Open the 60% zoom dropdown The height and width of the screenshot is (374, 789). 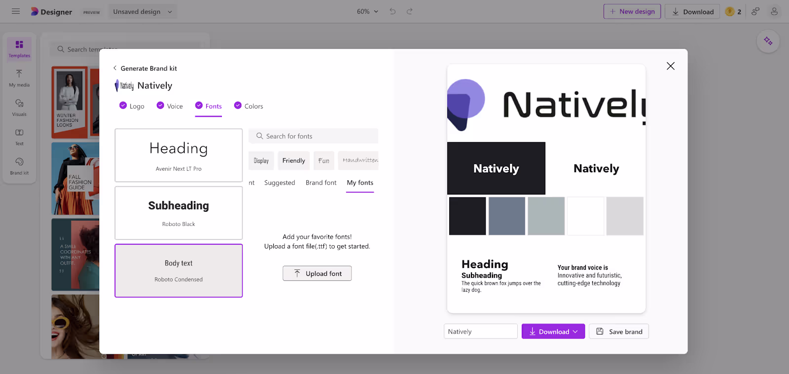tap(367, 11)
